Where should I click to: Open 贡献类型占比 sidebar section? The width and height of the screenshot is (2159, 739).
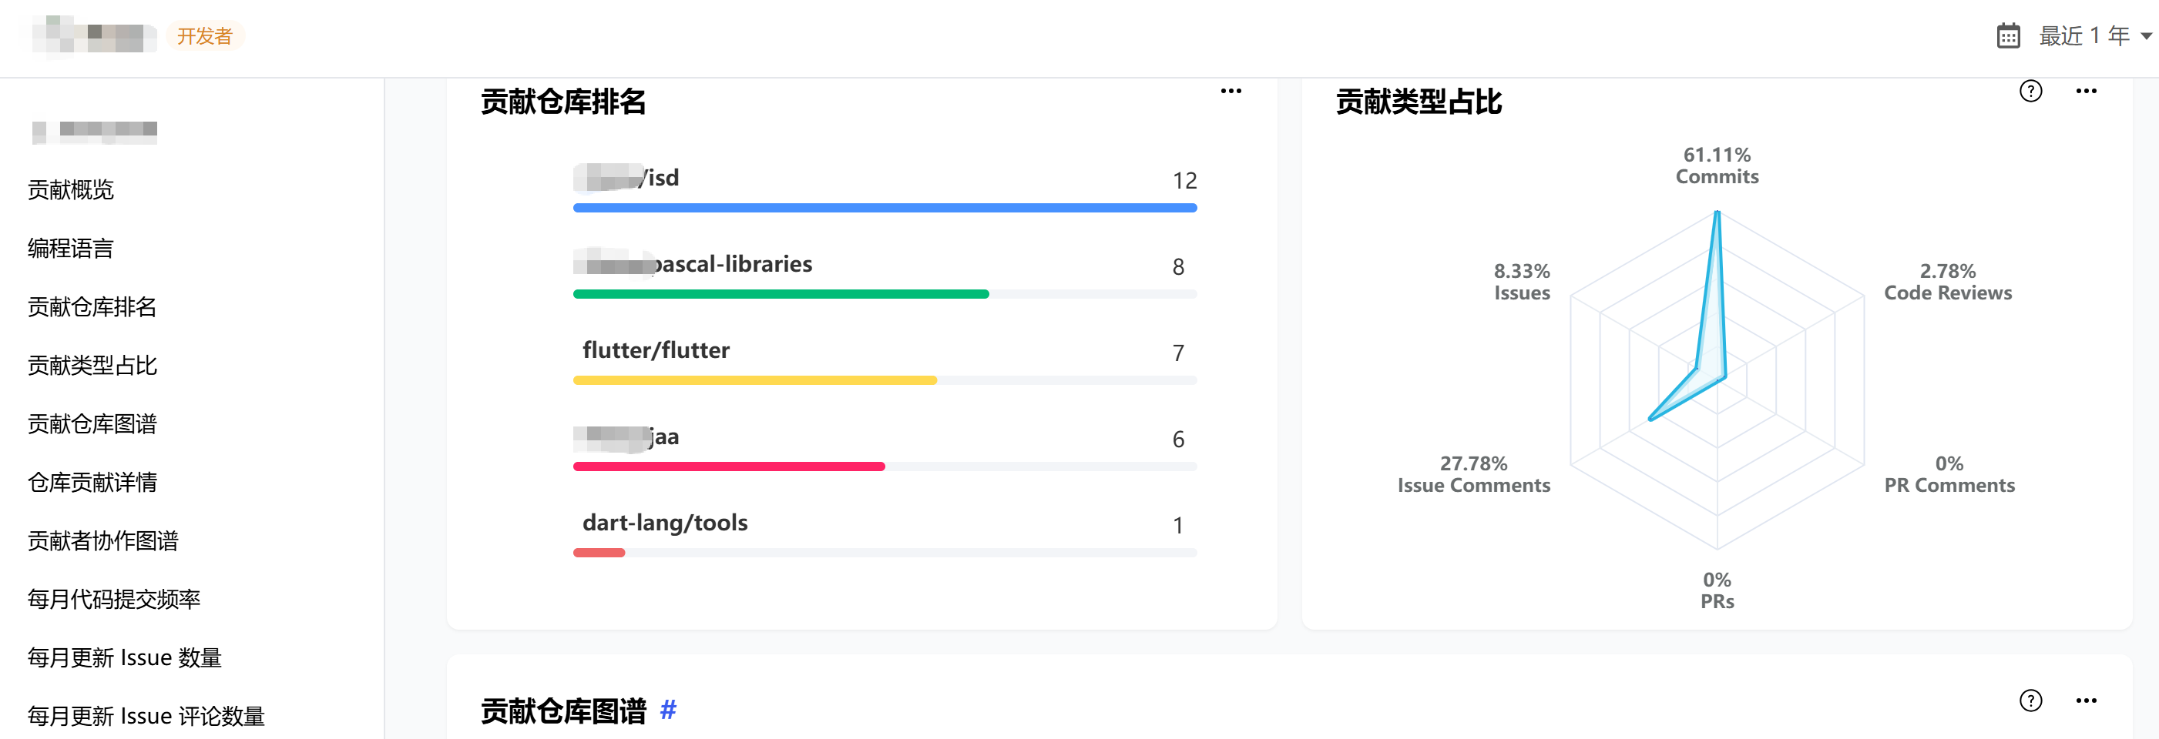point(92,366)
